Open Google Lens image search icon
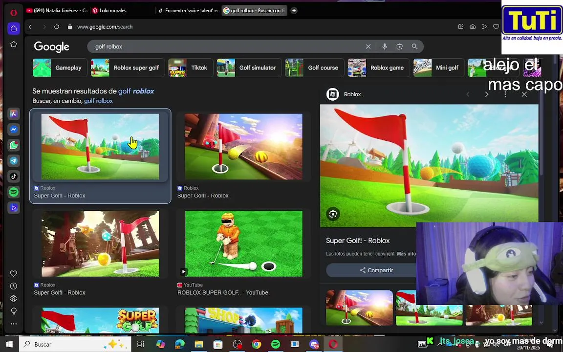The image size is (563, 352). pos(399,46)
